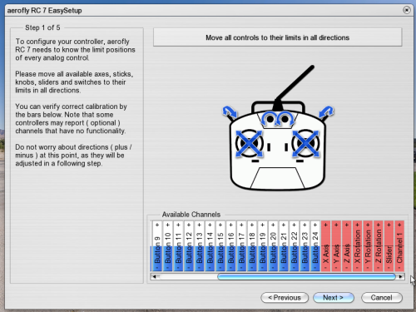Select the Y Rotation channel bar
The height and width of the screenshot is (312, 416).
(368, 246)
